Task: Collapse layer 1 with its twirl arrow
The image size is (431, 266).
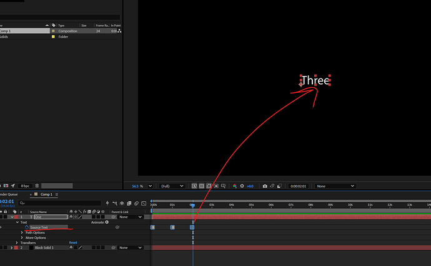Action: (12, 217)
